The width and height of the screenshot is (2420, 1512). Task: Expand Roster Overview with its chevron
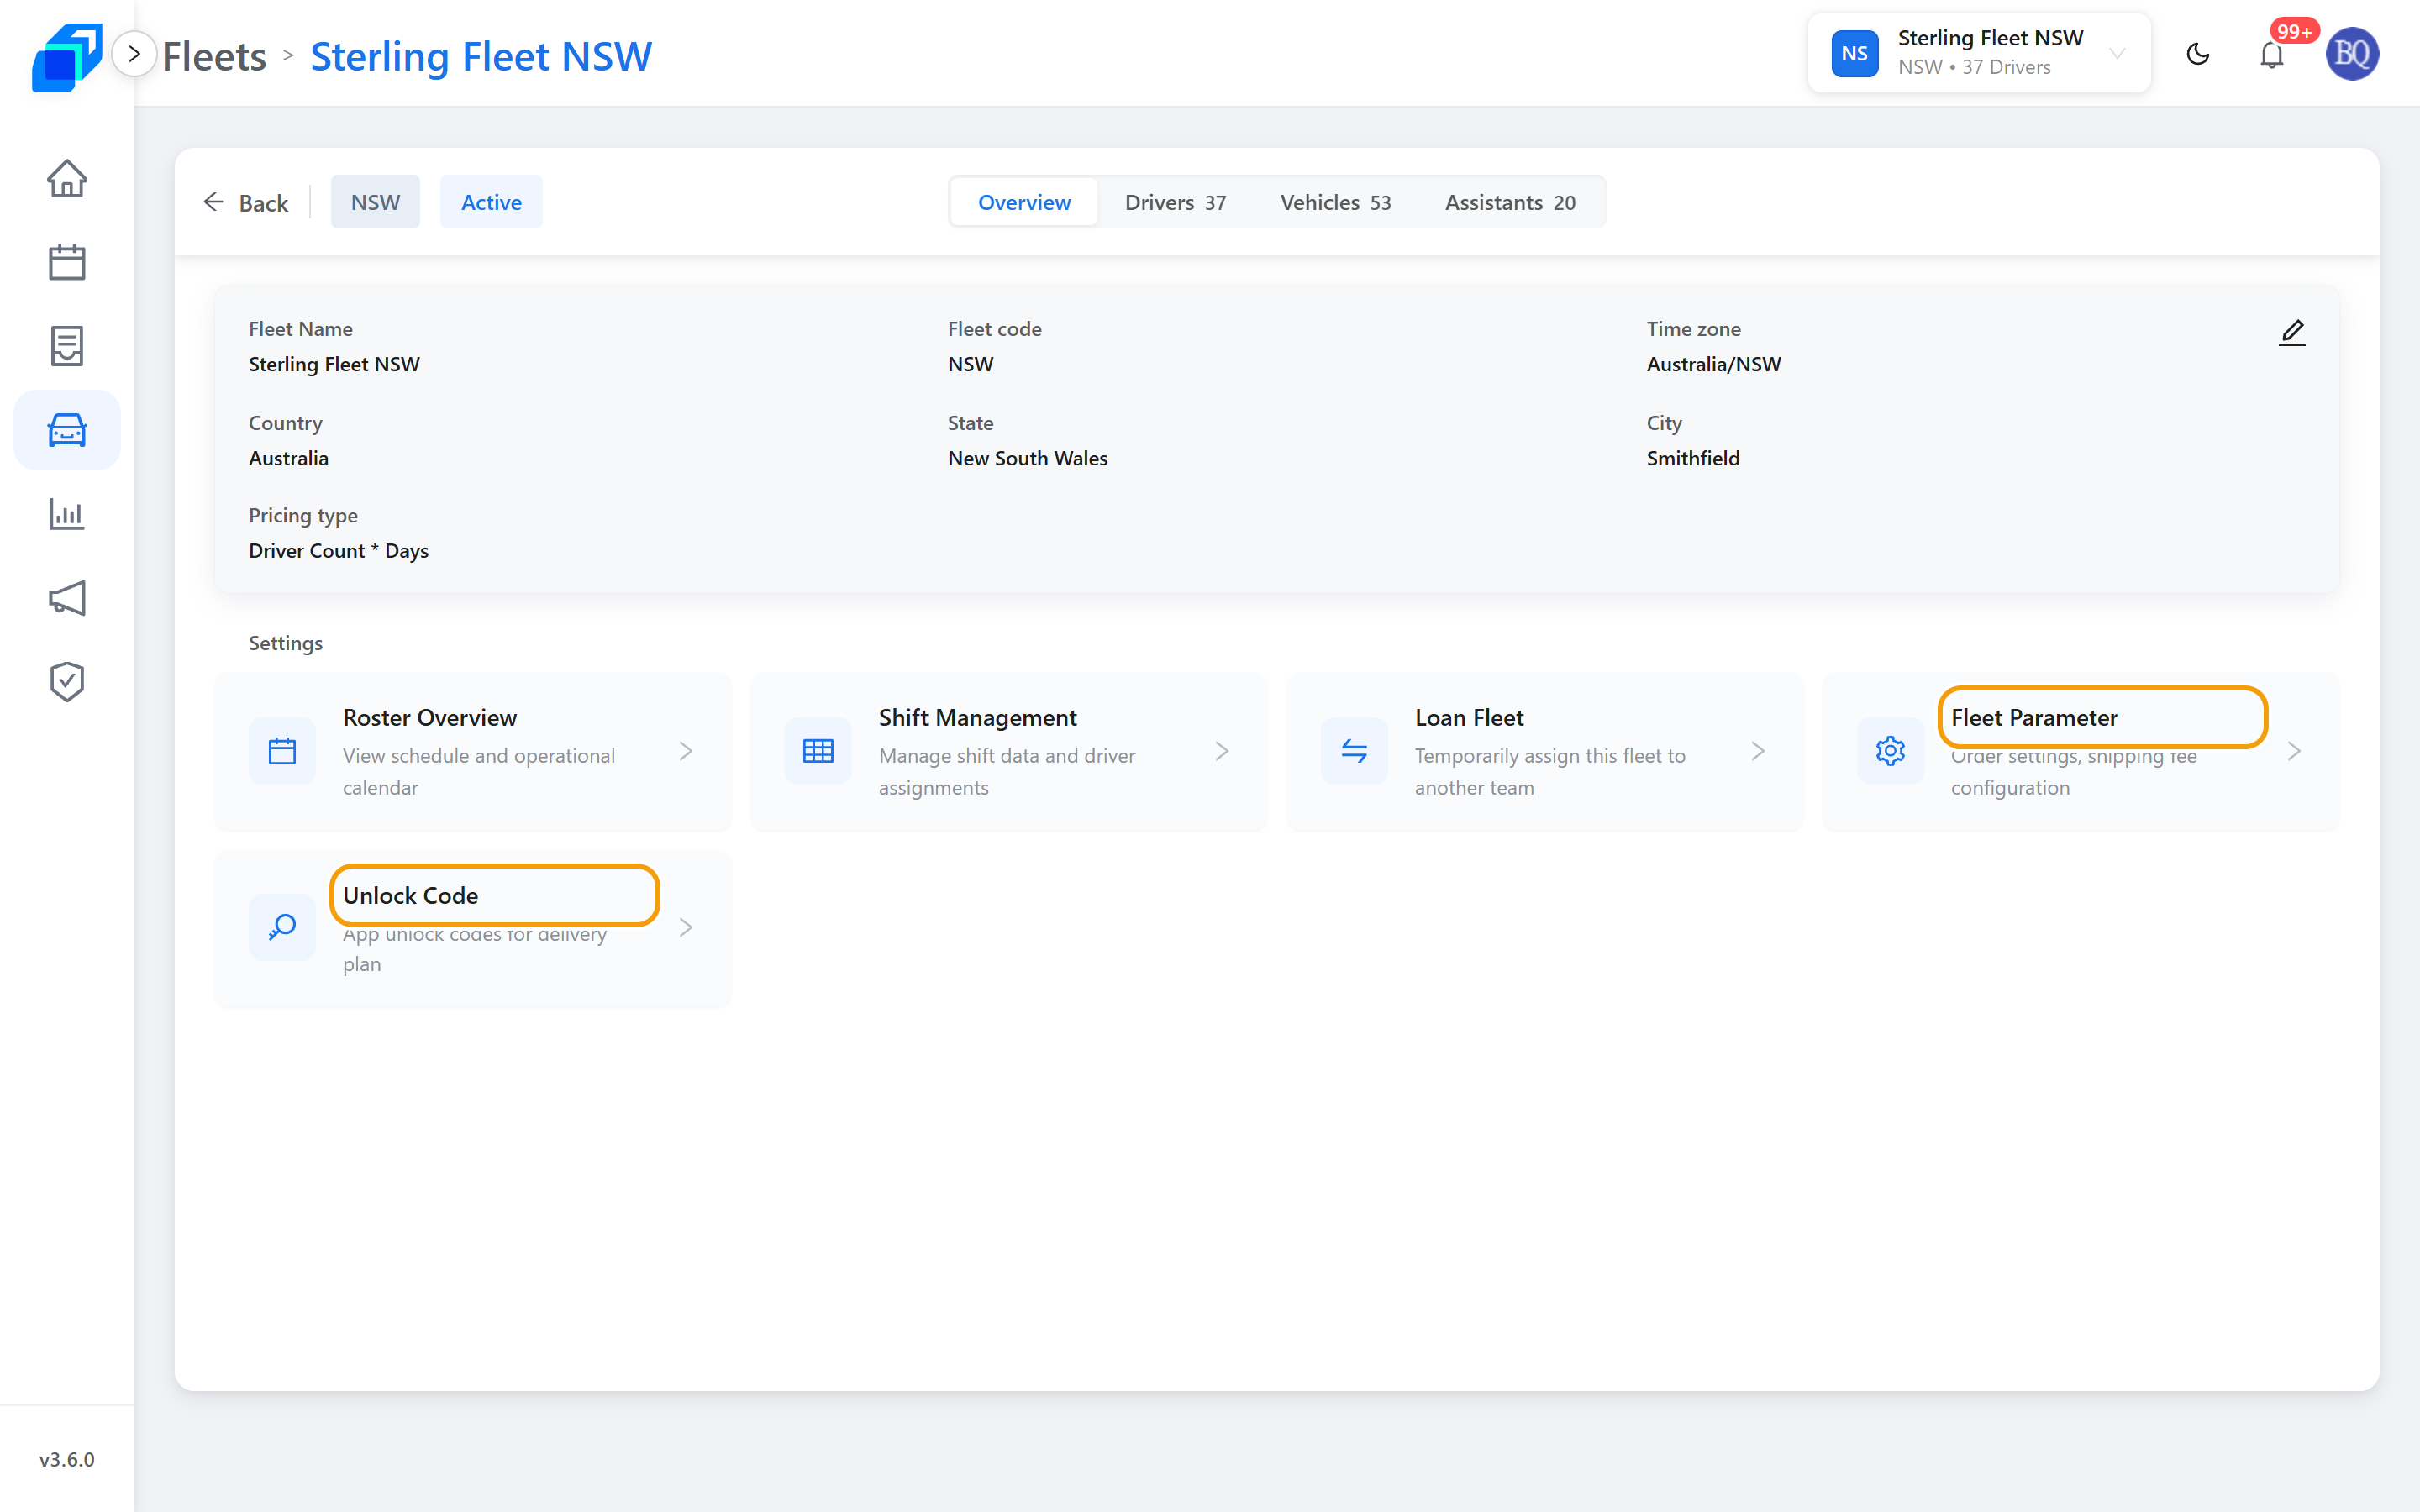686,751
